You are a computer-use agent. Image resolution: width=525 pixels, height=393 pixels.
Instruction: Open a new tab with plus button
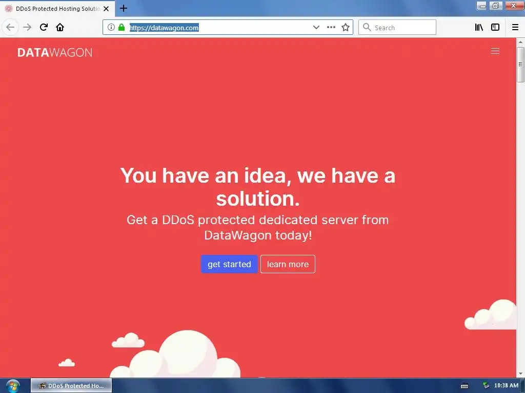(124, 8)
